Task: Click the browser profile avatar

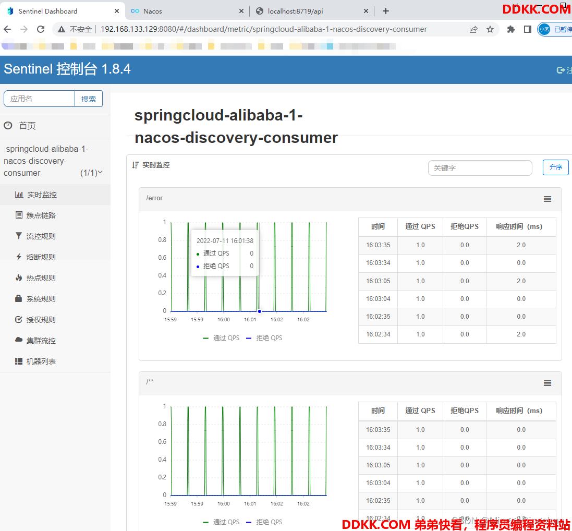Action: coord(544,29)
